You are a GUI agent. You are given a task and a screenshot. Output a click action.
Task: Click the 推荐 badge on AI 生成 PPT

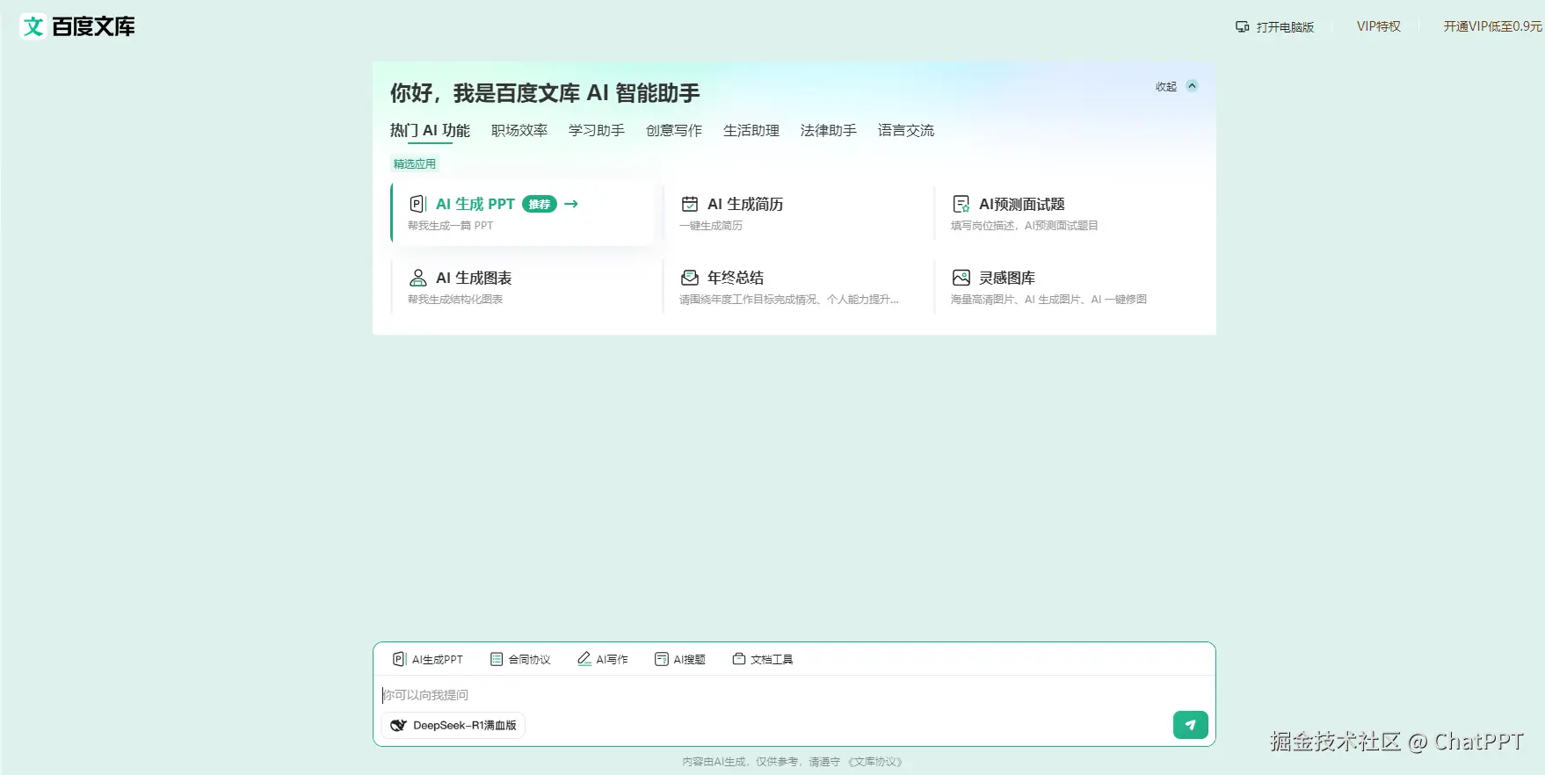coord(540,204)
